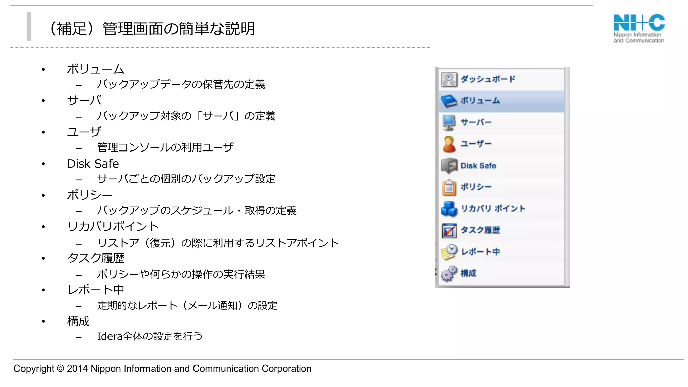Click the monitor Server icon

click(449, 123)
